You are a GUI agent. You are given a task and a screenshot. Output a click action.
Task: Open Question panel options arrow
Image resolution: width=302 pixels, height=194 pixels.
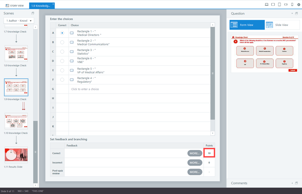(292, 14)
